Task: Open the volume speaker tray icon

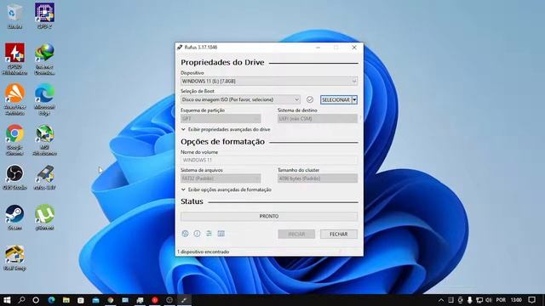Action: coord(489,300)
